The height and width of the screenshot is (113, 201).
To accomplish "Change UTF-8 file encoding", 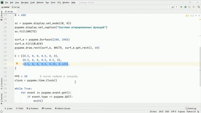I will click(174, 112).
